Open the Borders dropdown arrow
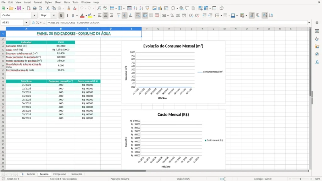322x181 pixels. (x=221, y=16)
